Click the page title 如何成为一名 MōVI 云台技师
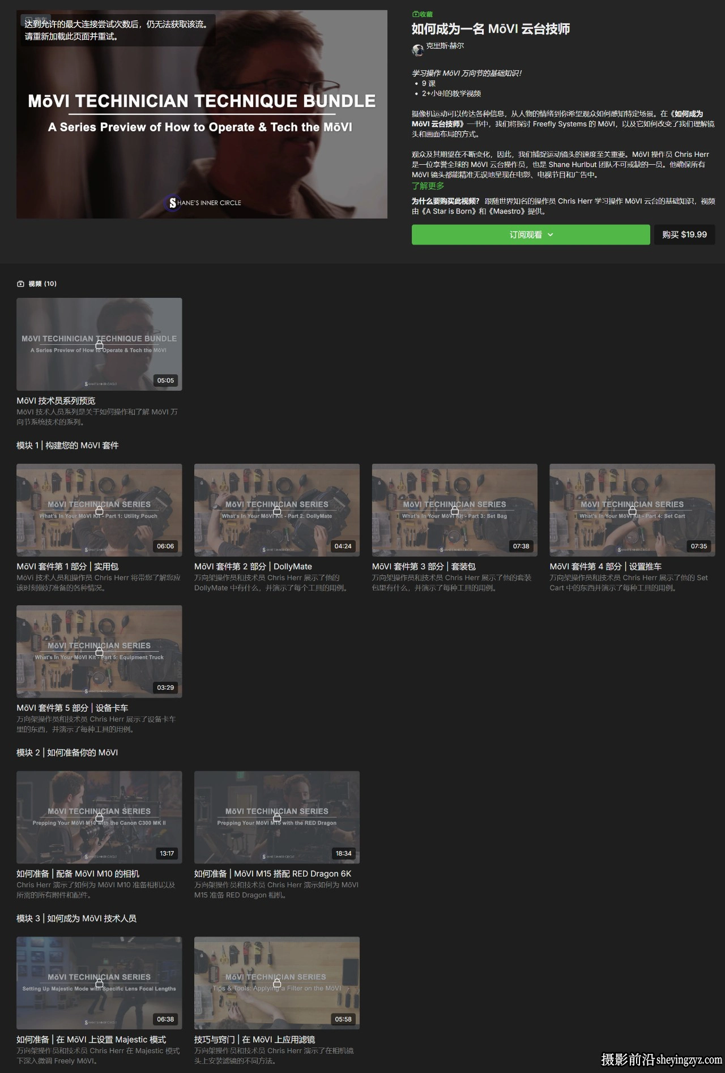This screenshot has width=725, height=1073. tap(491, 29)
